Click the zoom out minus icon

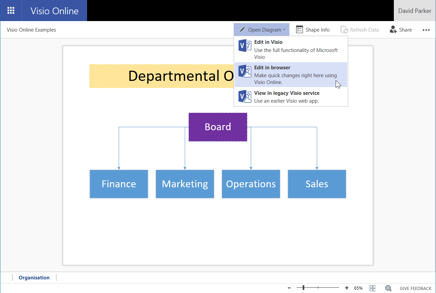pos(289,288)
